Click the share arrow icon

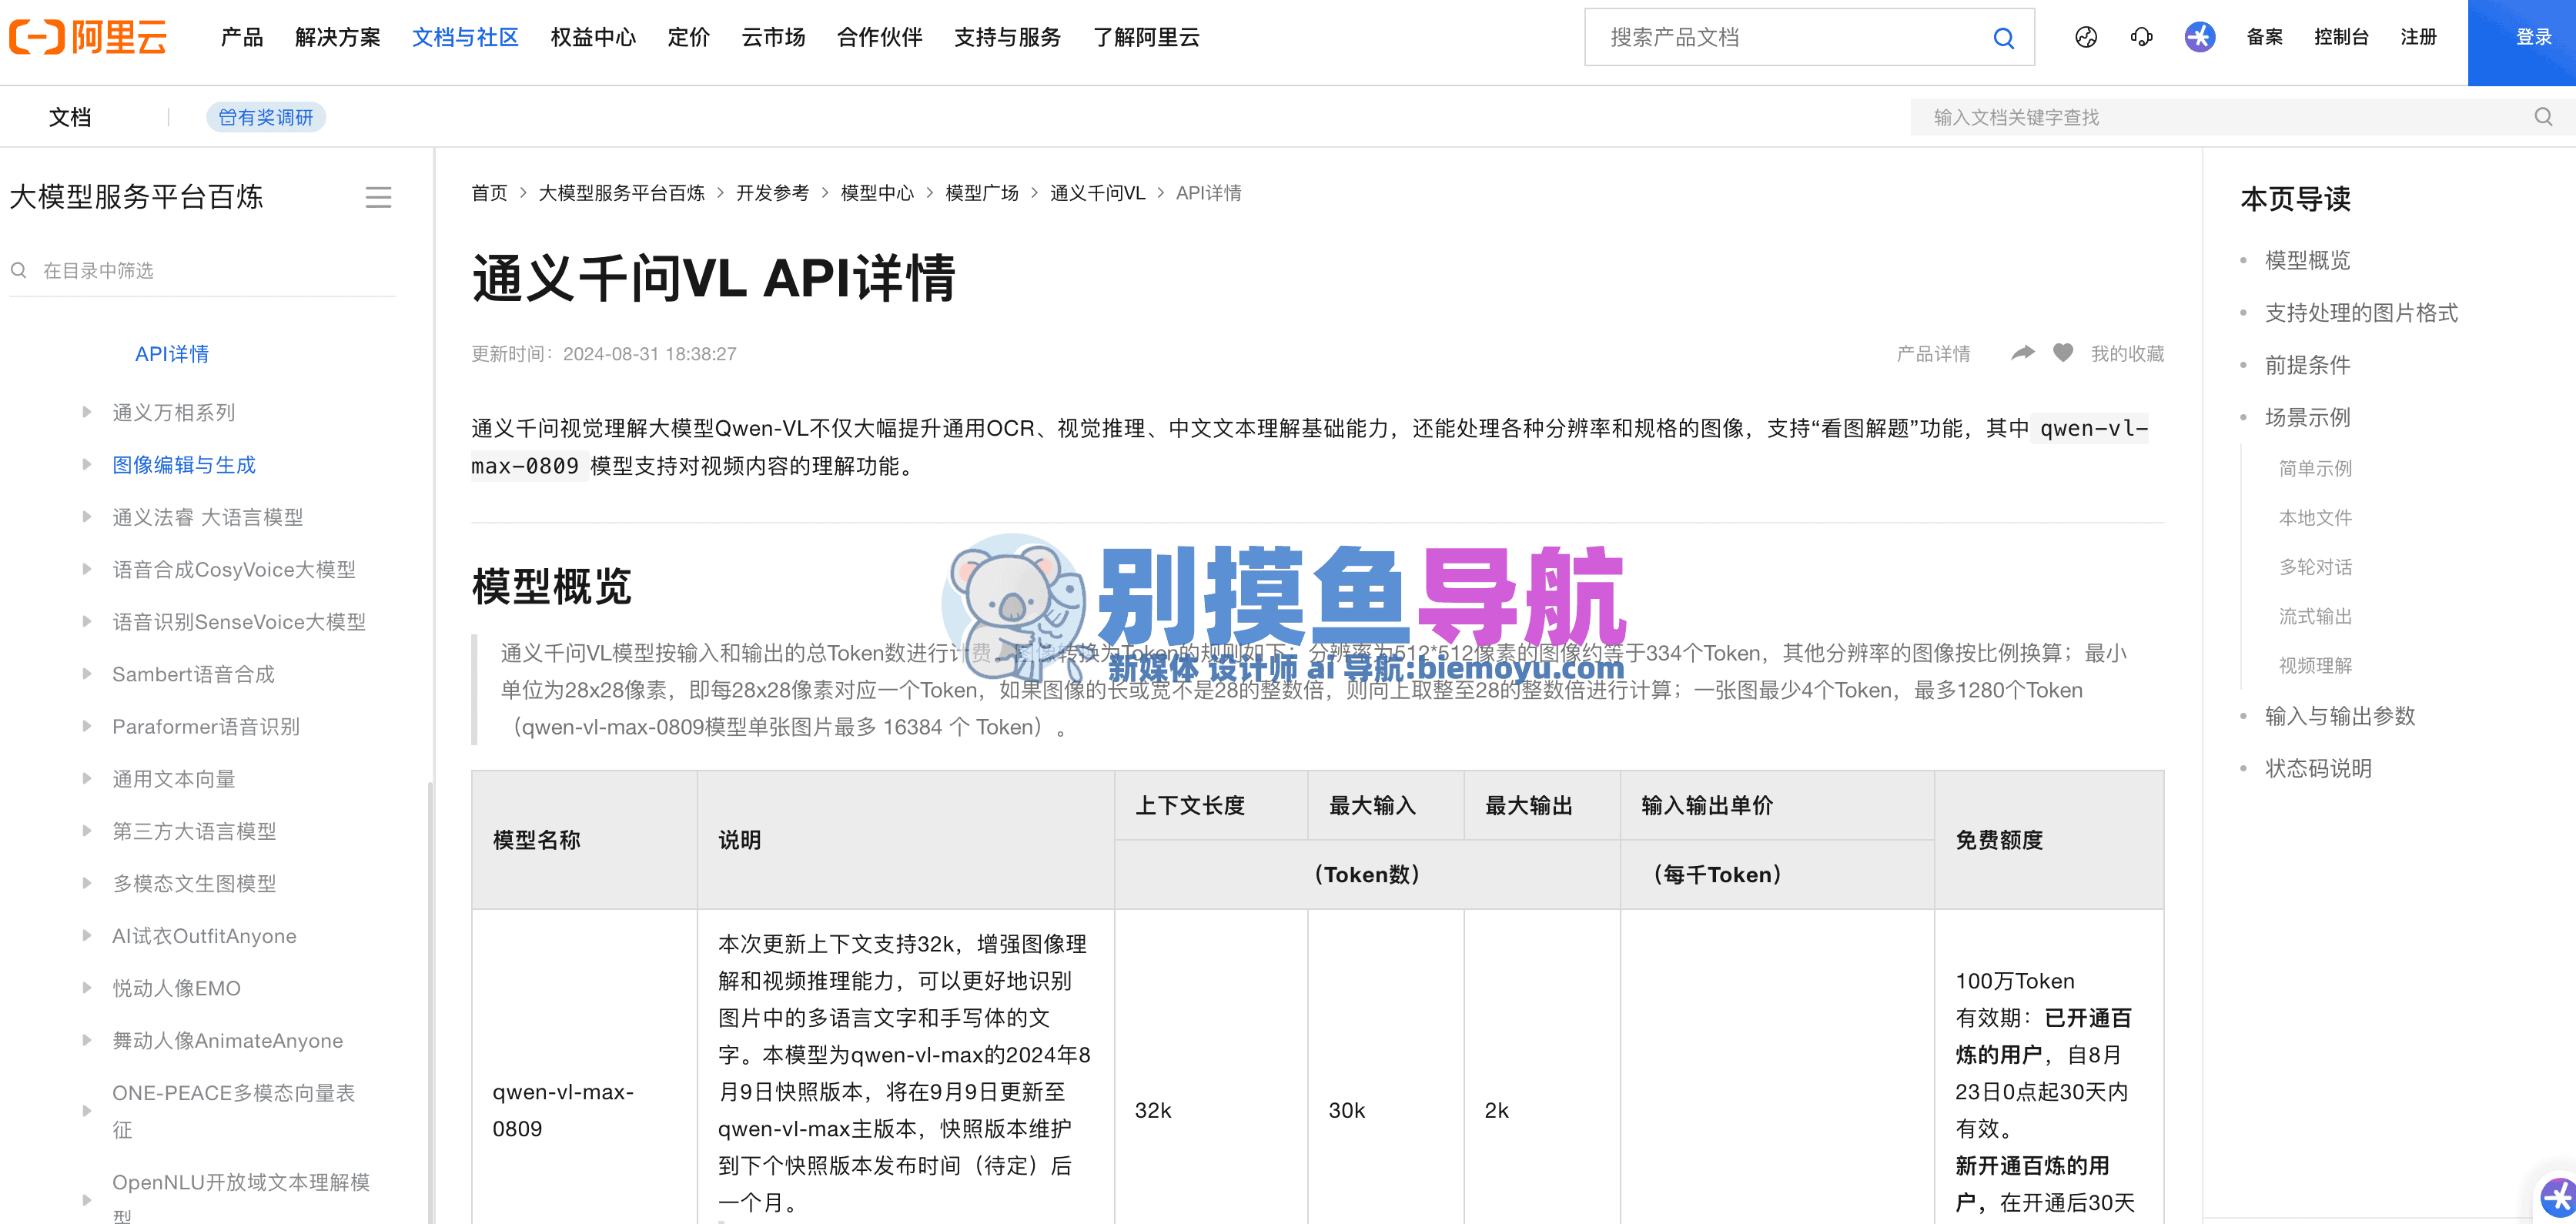2023,353
